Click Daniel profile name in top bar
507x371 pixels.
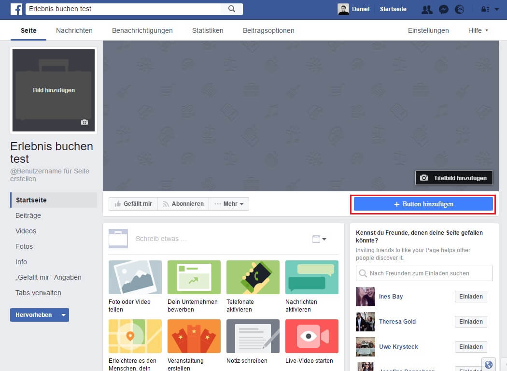(x=361, y=9)
